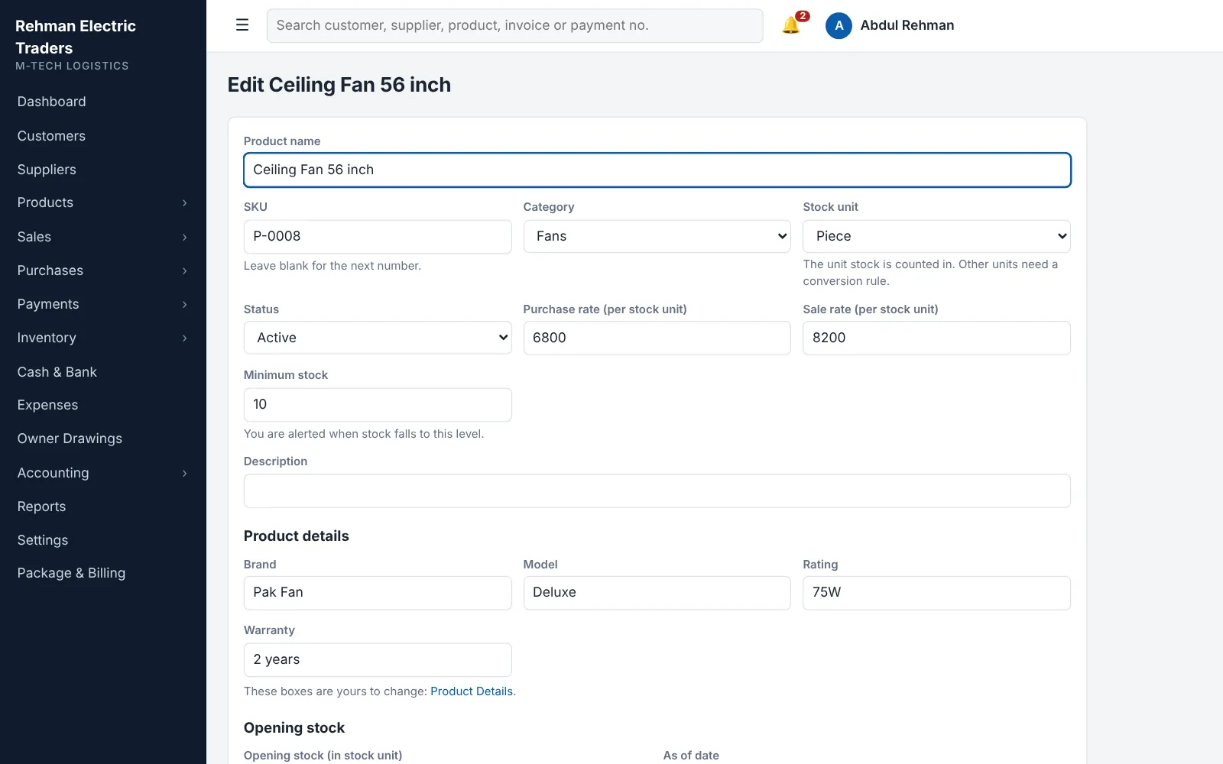Viewport: 1223px width, 764px height.
Task: Click the Purchase rate field 6800
Action: [657, 338]
